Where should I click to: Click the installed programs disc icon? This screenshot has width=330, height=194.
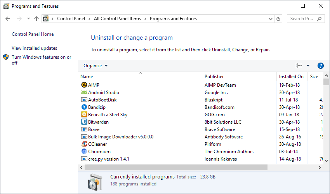click(x=95, y=182)
